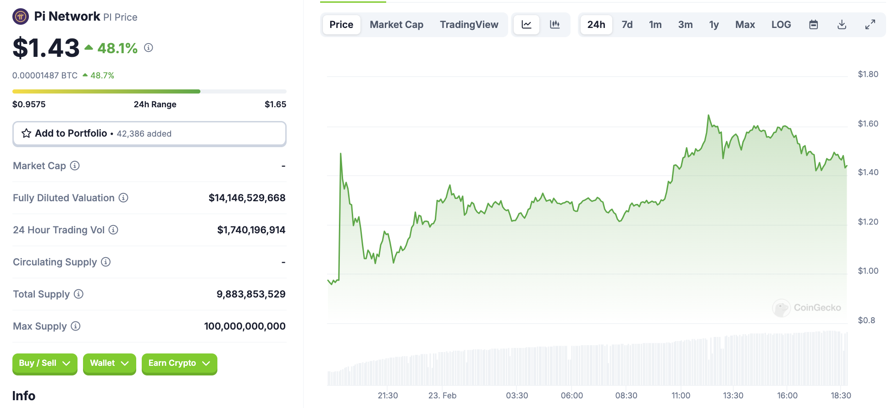Click the Market Cap info icon
The height and width of the screenshot is (408, 887).
tap(75, 166)
